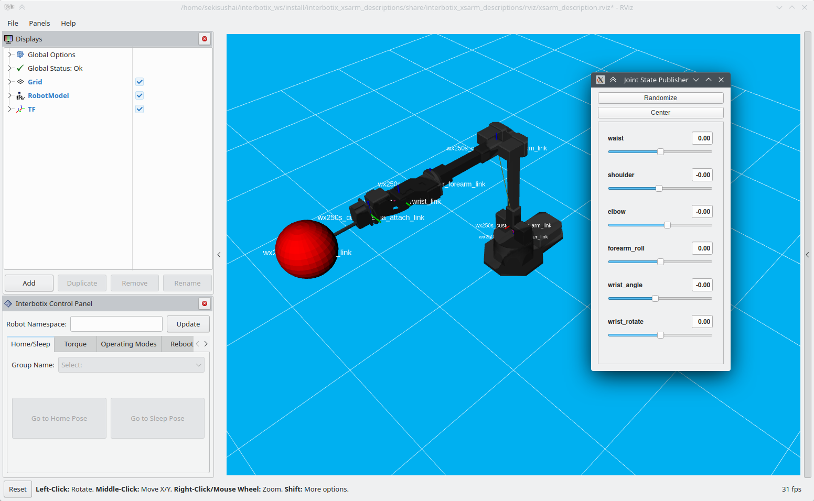The height and width of the screenshot is (501, 814).
Task: Disable the RobotModel display checkbox
Action: (140, 95)
